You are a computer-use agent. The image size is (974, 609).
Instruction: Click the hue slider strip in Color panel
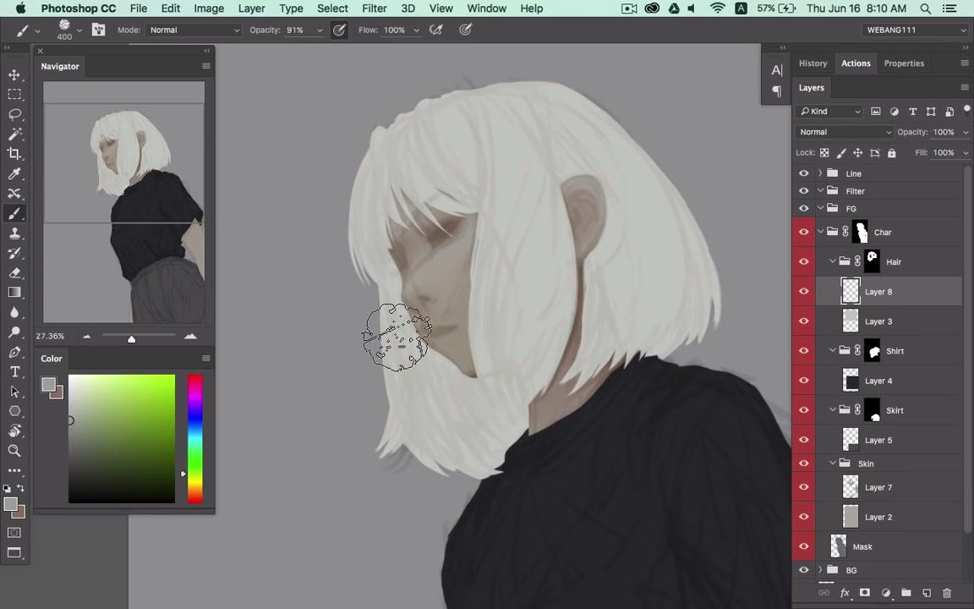click(195, 438)
